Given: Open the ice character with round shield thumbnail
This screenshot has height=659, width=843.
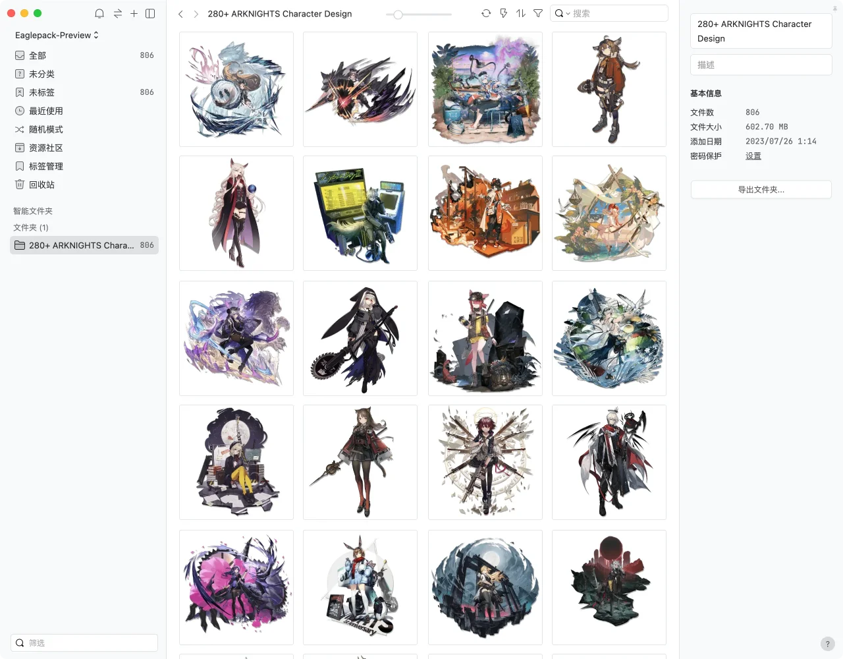Looking at the screenshot, I should click(x=236, y=90).
